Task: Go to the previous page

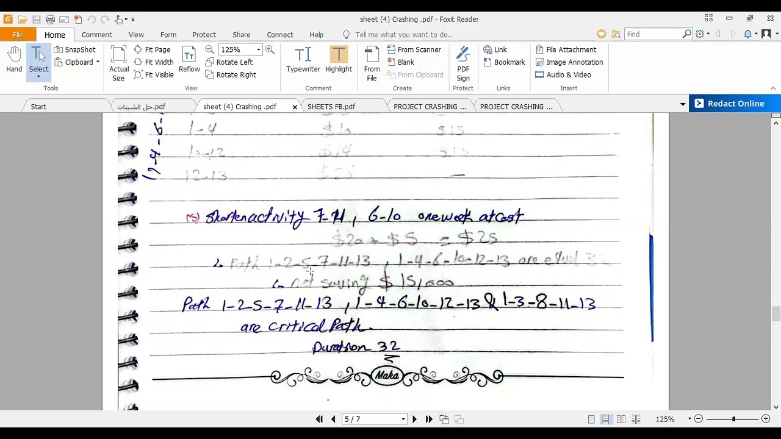Action: click(333, 419)
